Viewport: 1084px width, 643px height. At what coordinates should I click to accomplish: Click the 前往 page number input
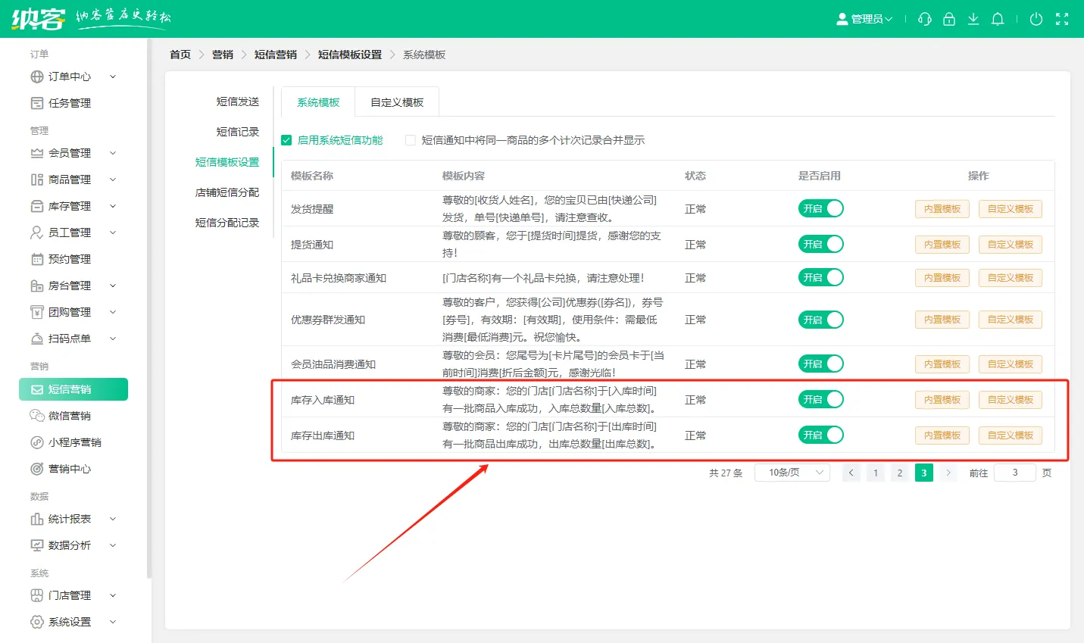[1014, 473]
